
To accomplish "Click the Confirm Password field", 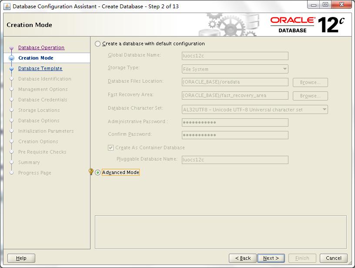I will [x=235, y=135].
